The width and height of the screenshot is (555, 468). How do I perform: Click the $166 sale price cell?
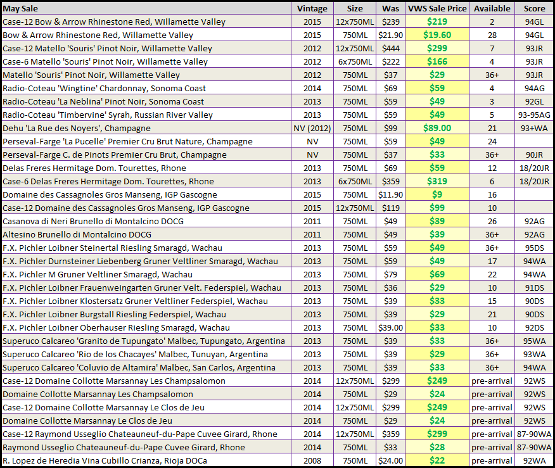437,61
